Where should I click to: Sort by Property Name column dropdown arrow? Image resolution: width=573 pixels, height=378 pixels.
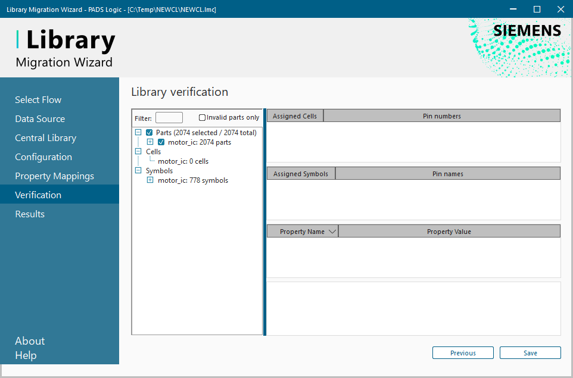coord(332,232)
